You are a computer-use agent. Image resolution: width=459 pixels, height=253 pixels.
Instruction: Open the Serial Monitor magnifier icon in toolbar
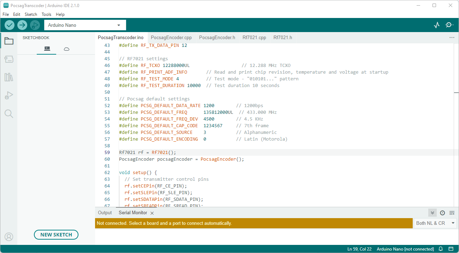coord(449,25)
